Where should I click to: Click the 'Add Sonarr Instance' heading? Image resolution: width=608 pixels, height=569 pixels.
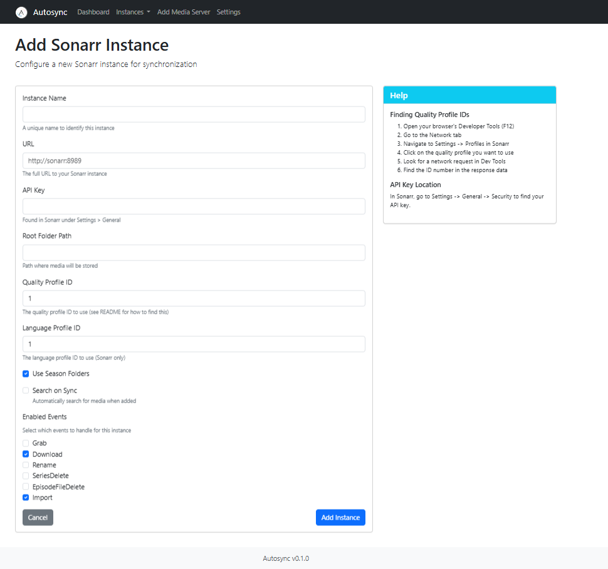point(92,45)
